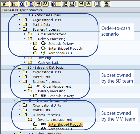This screenshot has height=134, width=140.
Task: Click the Business Blueprint Structure header
Action: (x=22, y=10)
